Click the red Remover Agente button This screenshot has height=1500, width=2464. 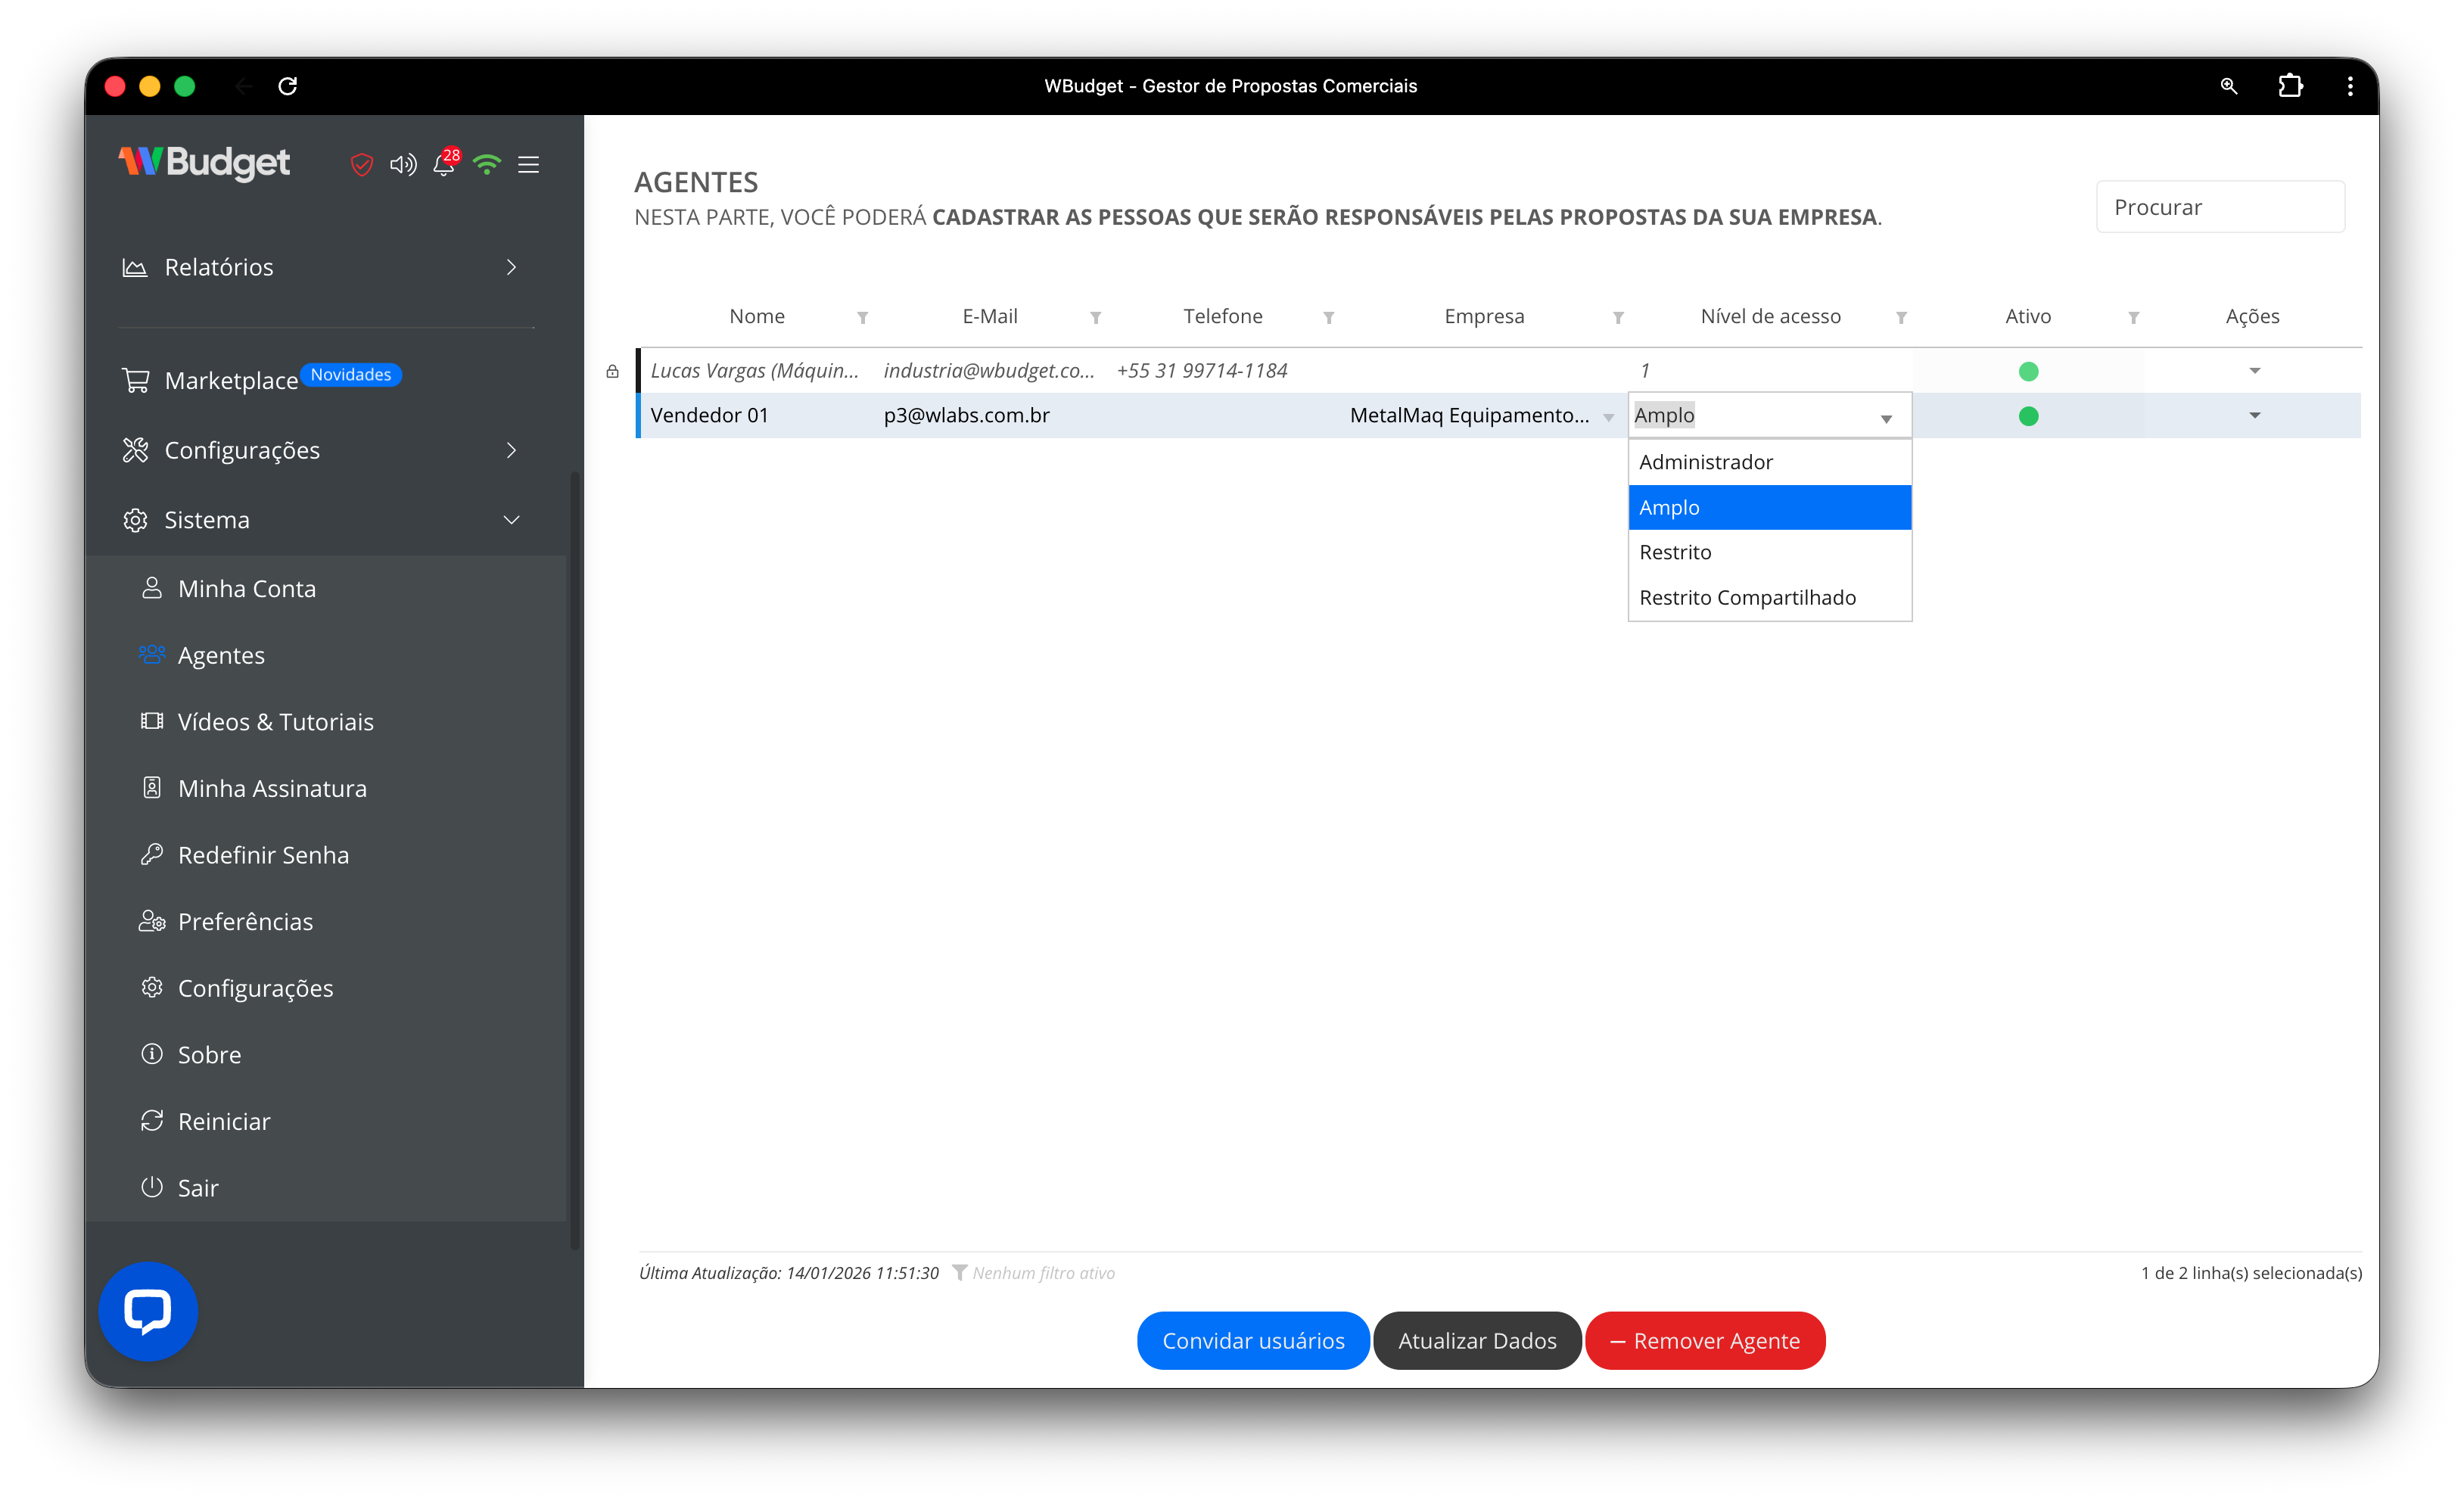tap(1704, 1340)
